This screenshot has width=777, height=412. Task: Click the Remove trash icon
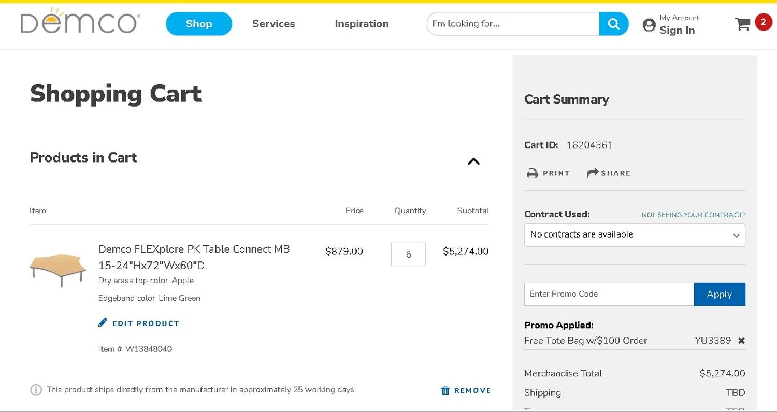(445, 391)
